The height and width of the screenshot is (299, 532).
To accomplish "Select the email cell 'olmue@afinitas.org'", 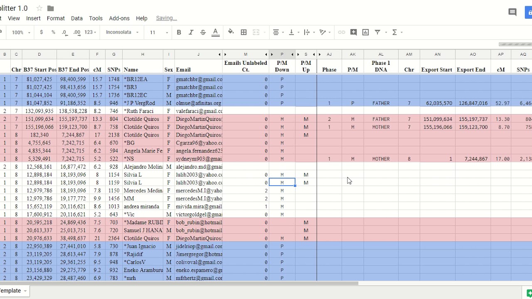I will [198, 103].
